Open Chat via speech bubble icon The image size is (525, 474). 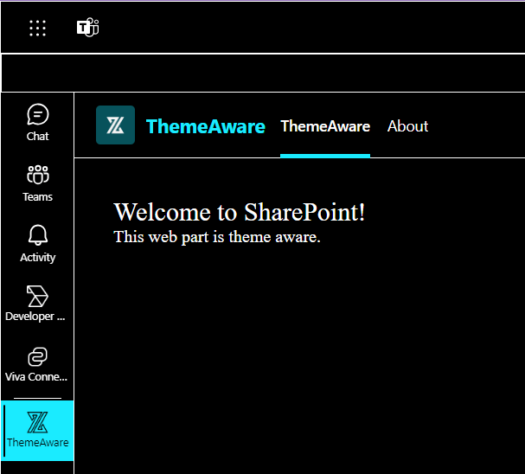click(37, 114)
